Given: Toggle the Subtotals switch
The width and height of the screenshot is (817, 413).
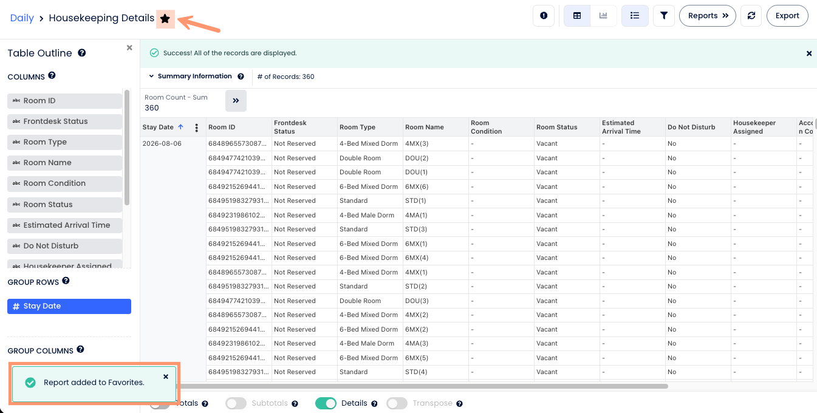Looking at the screenshot, I should click(x=236, y=403).
